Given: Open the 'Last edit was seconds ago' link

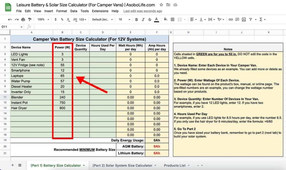Looking at the screenshot, I should 143,11.
